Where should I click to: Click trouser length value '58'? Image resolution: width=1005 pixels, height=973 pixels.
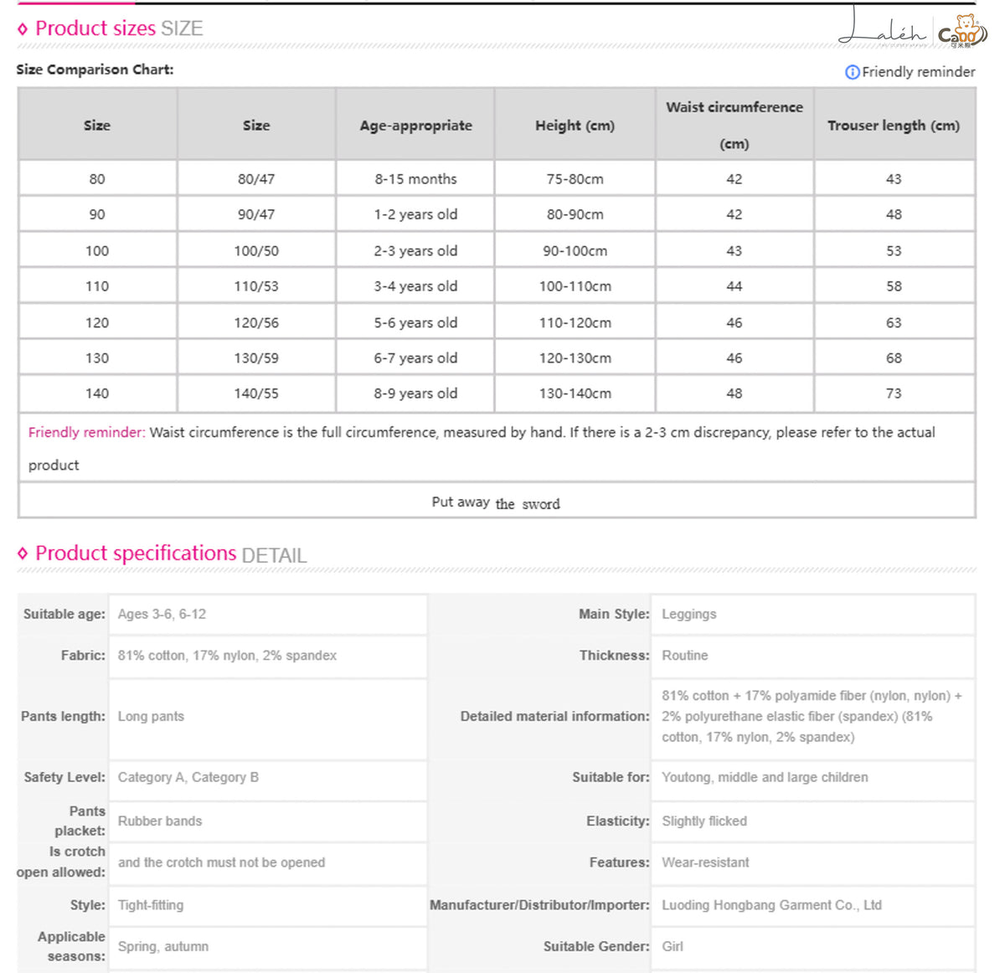tap(894, 286)
